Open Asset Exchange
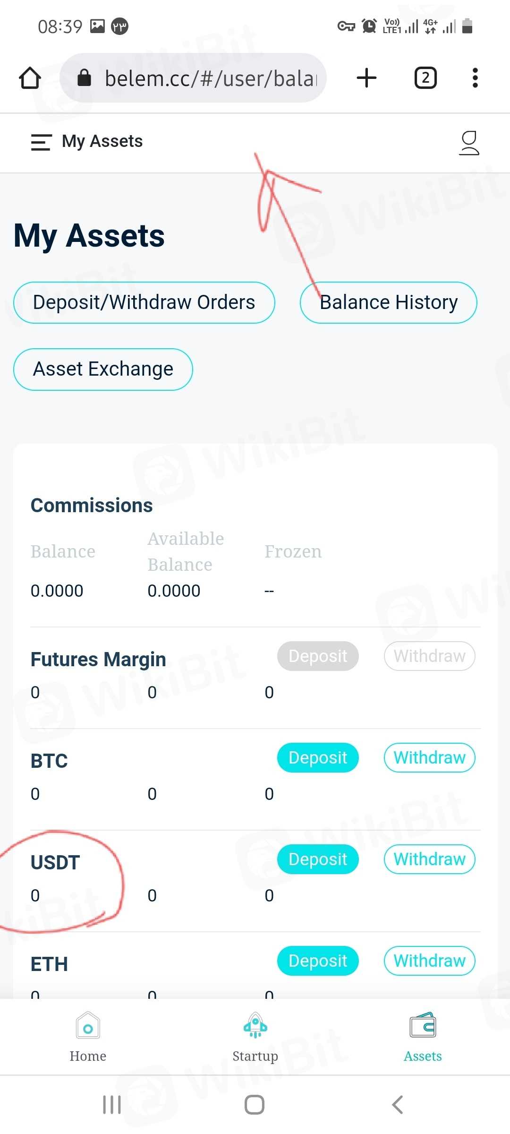The height and width of the screenshot is (1134, 510). [103, 369]
